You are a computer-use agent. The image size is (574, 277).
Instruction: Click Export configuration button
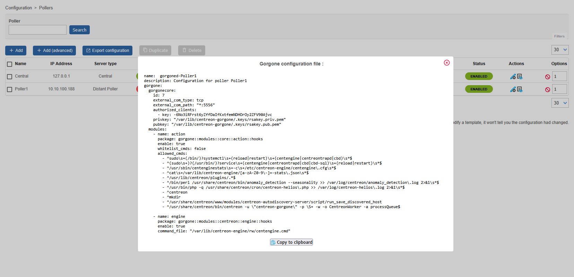point(107,51)
